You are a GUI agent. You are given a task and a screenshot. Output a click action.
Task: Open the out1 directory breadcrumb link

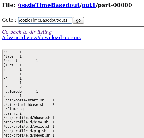89,5
